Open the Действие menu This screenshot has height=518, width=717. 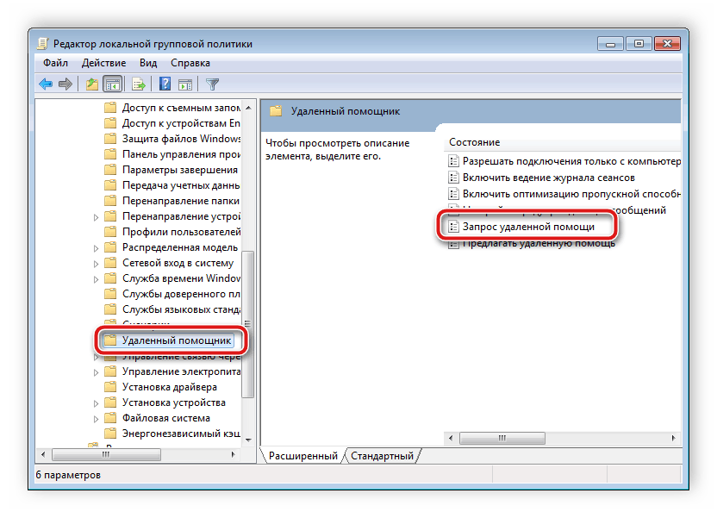(103, 62)
